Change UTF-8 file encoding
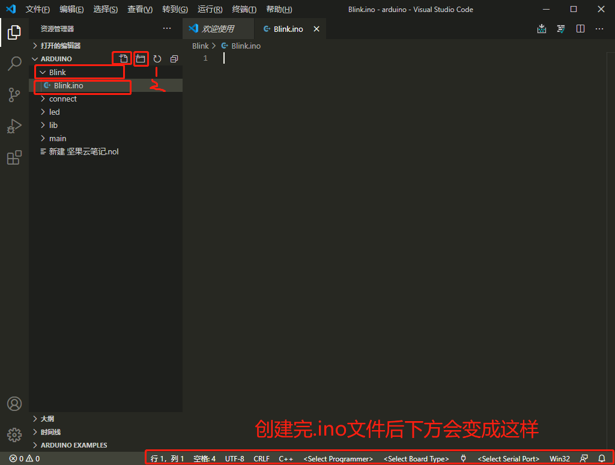615x465 pixels. click(234, 458)
